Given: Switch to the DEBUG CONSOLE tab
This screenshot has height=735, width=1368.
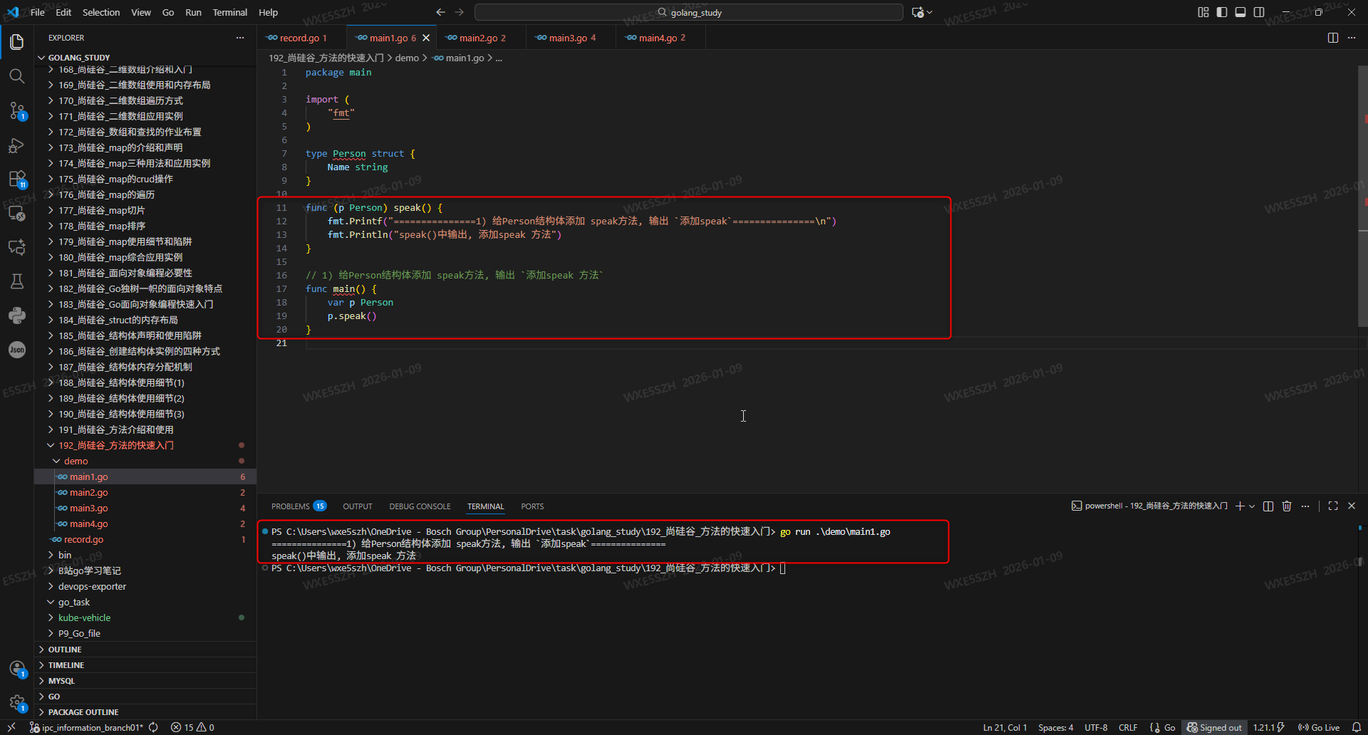Looking at the screenshot, I should (420, 506).
